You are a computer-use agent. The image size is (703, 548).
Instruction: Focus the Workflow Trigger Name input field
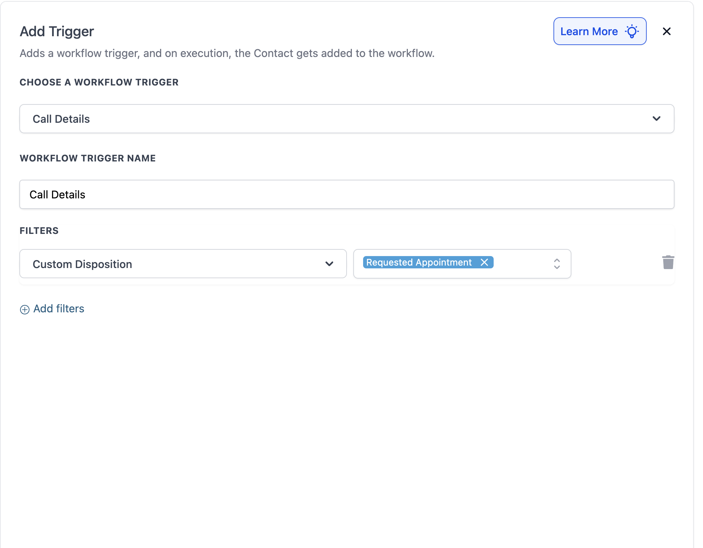tap(347, 195)
